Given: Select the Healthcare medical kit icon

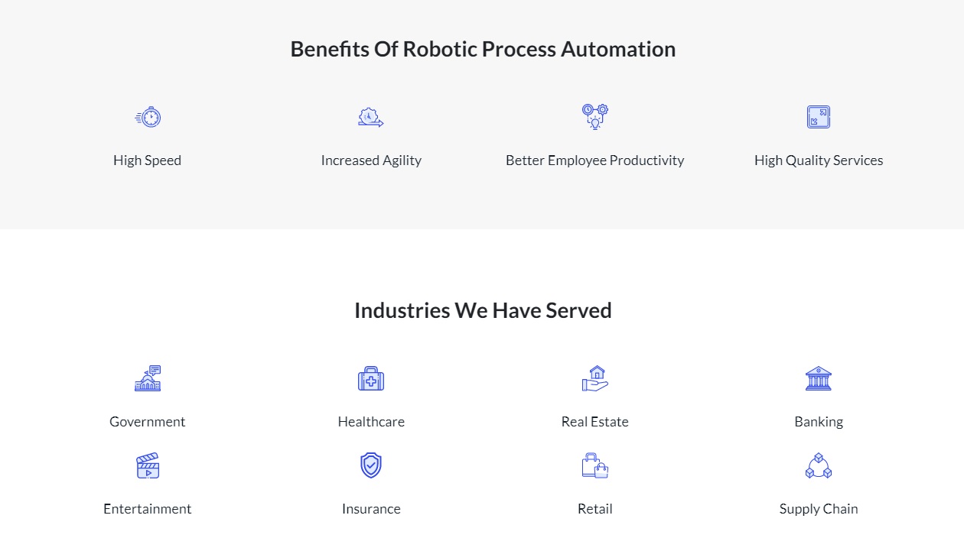Looking at the screenshot, I should click(371, 378).
